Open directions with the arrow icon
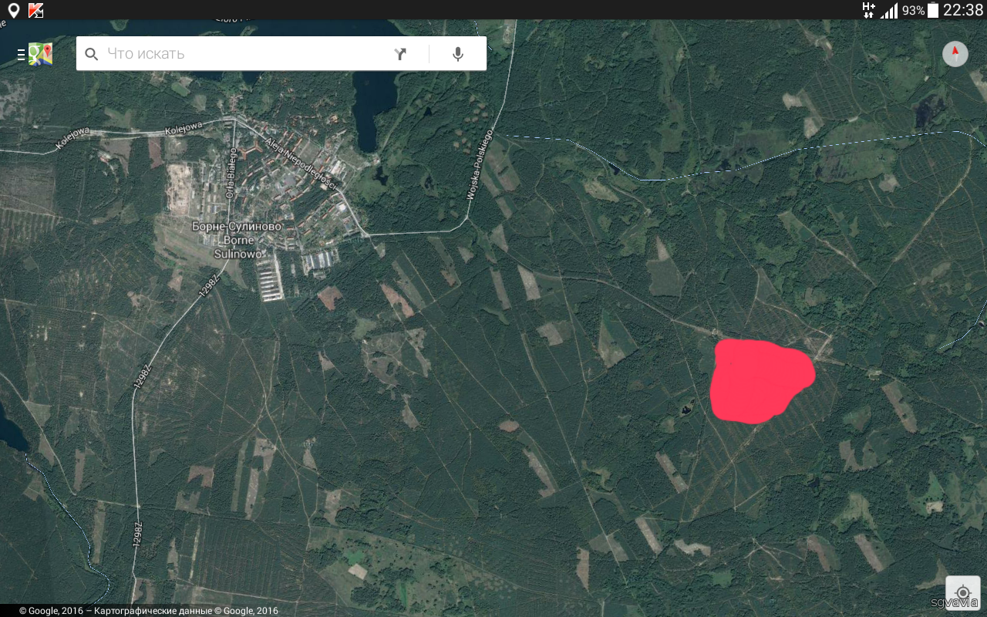The height and width of the screenshot is (617, 987). 400,54
